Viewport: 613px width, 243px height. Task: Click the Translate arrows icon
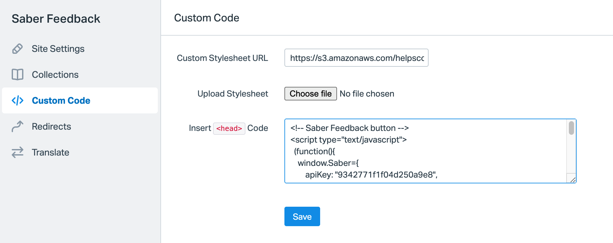coord(18,152)
